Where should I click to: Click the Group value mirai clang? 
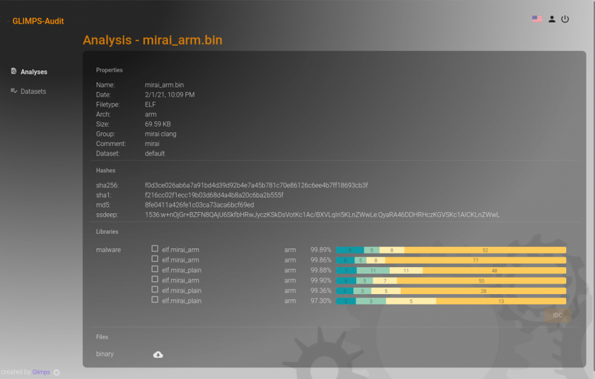(161, 134)
